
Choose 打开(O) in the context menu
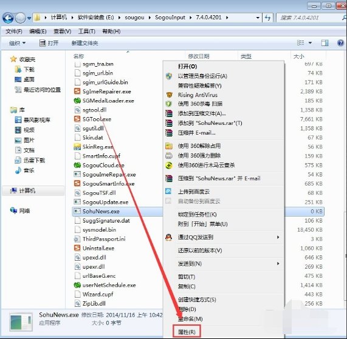pos(187,67)
